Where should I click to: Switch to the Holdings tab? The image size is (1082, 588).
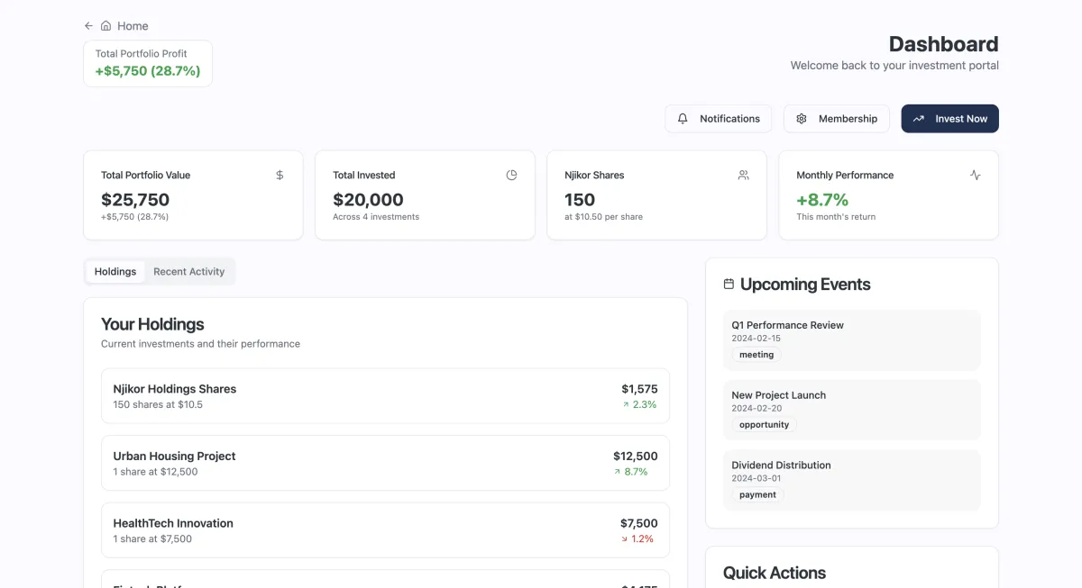pos(115,272)
